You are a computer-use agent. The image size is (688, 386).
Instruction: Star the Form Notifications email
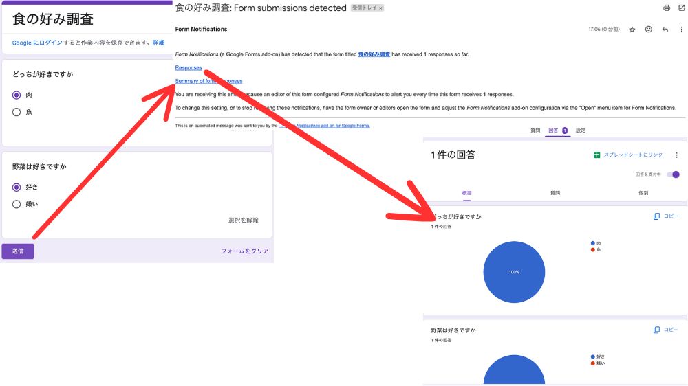click(x=632, y=30)
